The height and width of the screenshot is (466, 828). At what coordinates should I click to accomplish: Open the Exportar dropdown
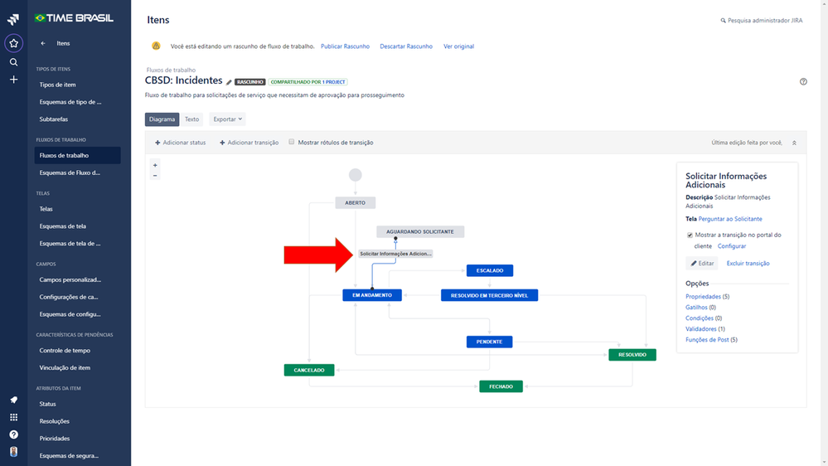(227, 119)
